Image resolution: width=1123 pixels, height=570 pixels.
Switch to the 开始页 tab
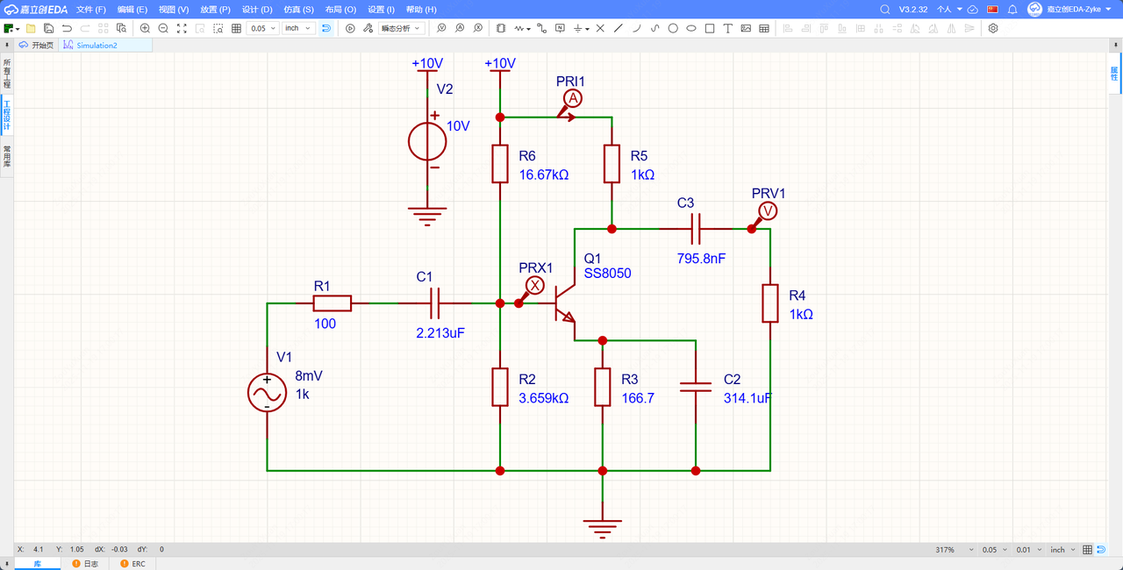click(36, 45)
